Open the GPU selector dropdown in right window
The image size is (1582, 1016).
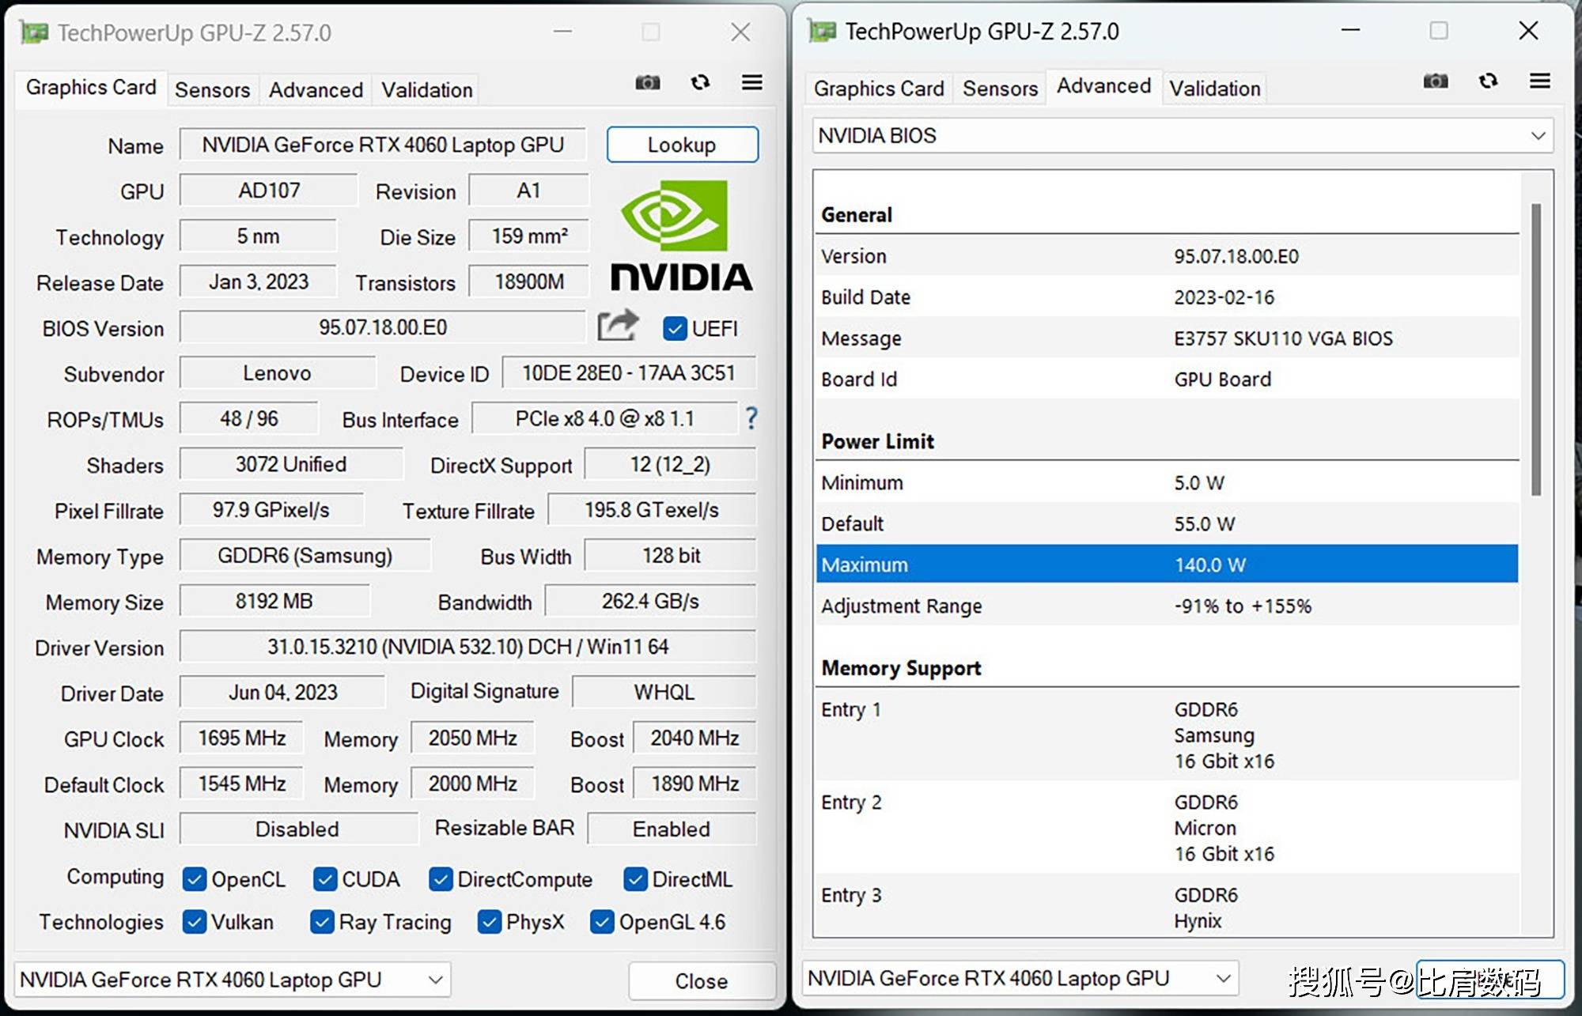point(1222,978)
